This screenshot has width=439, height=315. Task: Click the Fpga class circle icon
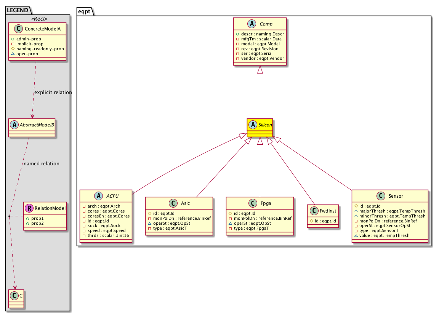click(254, 203)
